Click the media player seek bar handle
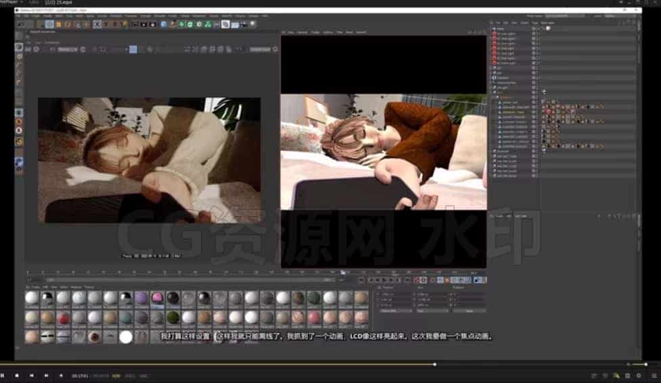The image size is (661, 383). click(x=434, y=365)
